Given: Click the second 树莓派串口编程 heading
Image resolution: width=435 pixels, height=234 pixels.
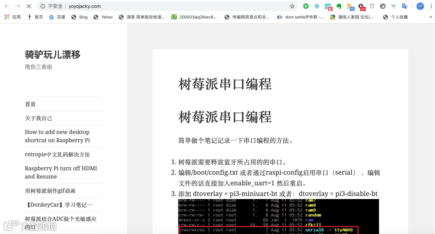Looking at the screenshot, I should click(x=225, y=117).
